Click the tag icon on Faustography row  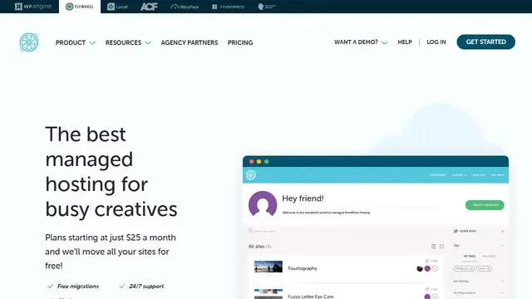tap(427, 261)
